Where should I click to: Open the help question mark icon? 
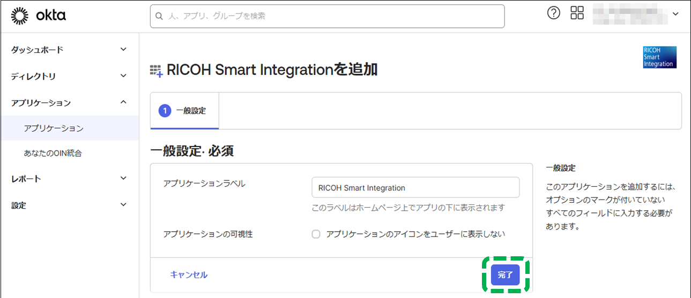(554, 13)
